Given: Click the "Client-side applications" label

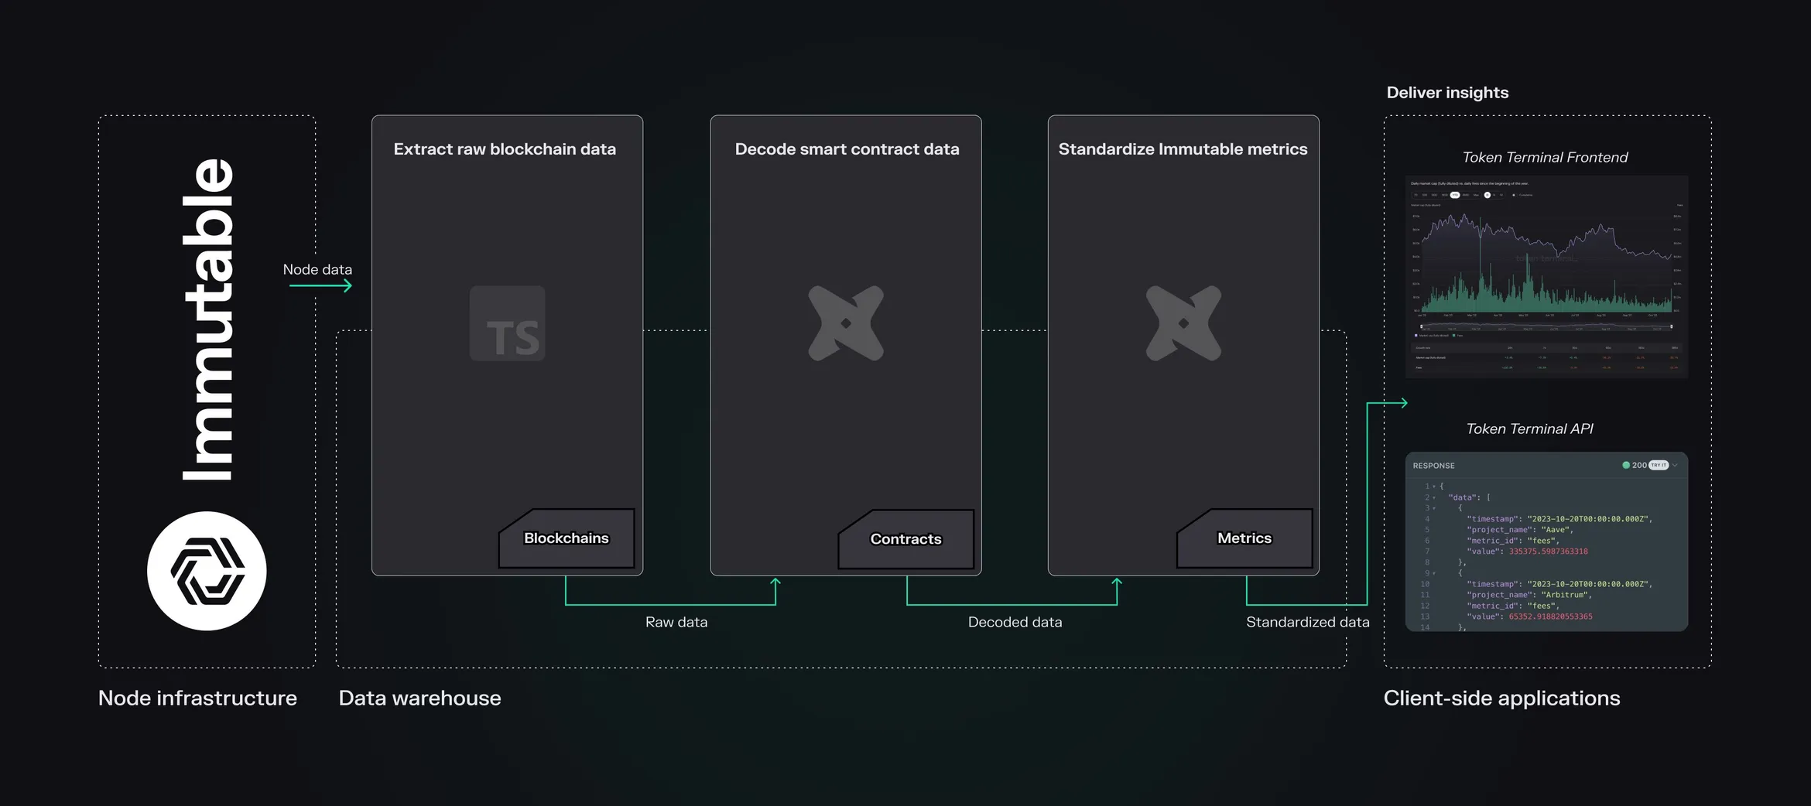Looking at the screenshot, I should click(x=1501, y=698).
